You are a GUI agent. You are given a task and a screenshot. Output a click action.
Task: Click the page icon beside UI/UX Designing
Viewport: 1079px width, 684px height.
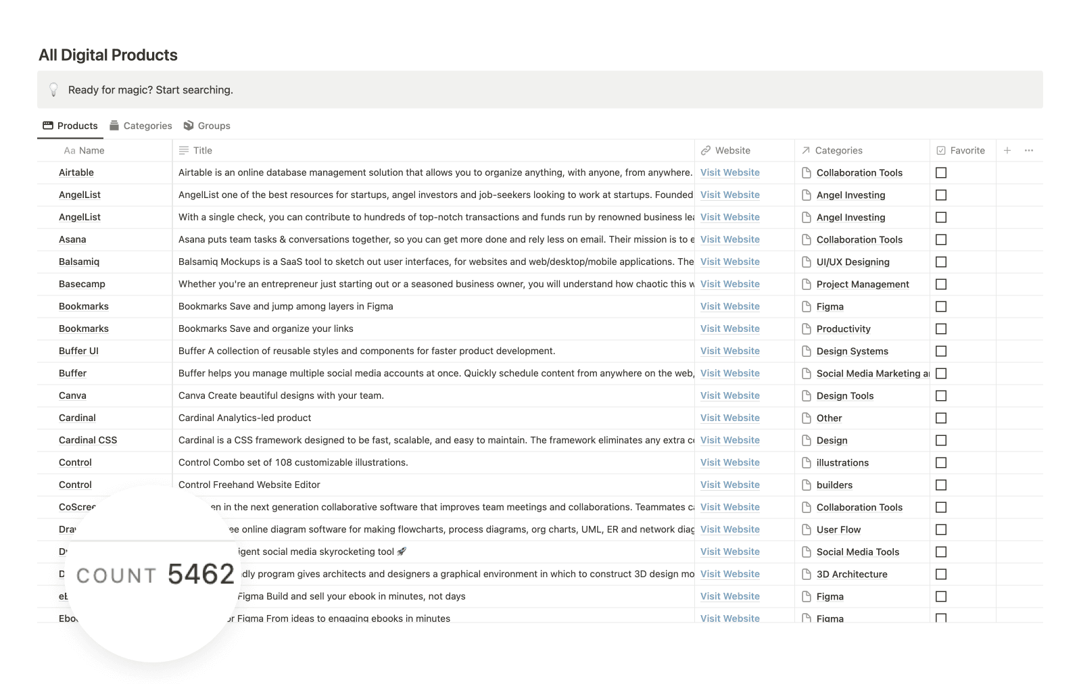(806, 262)
